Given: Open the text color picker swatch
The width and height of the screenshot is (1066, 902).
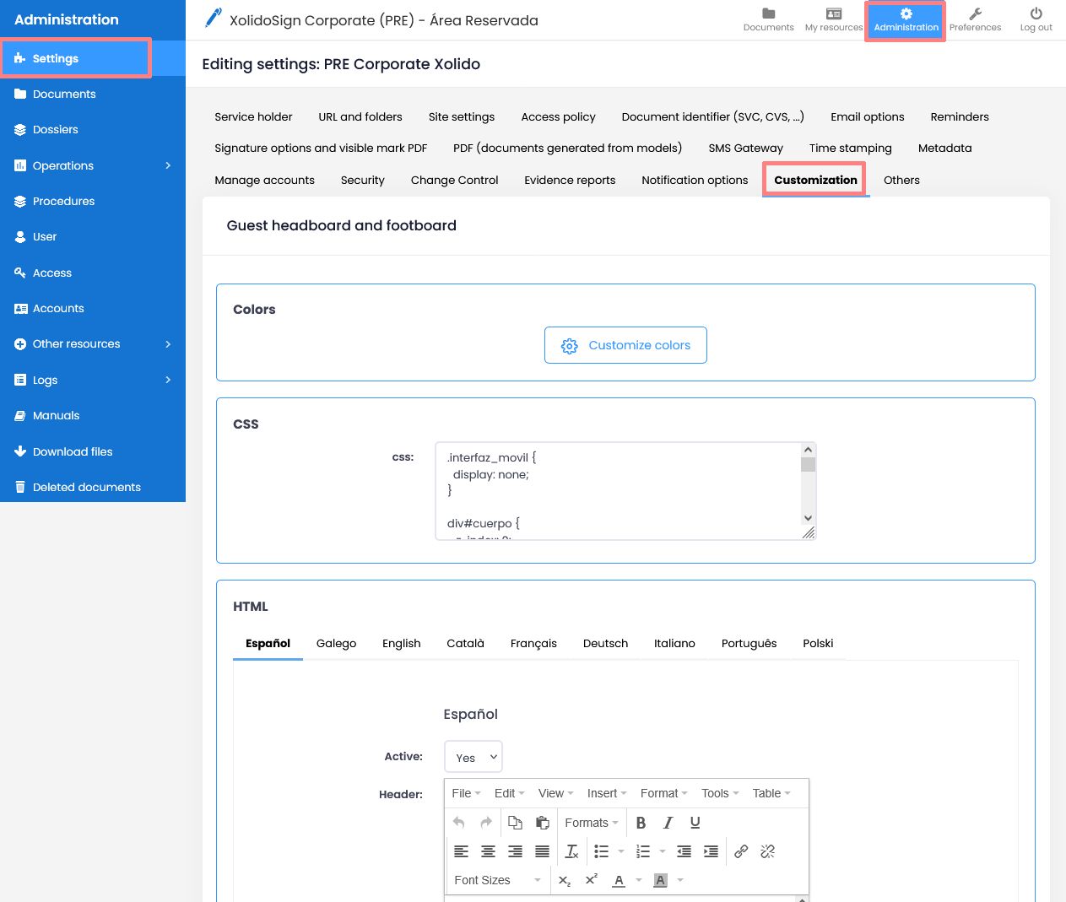Looking at the screenshot, I should pyautogui.click(x=619, y=880).
